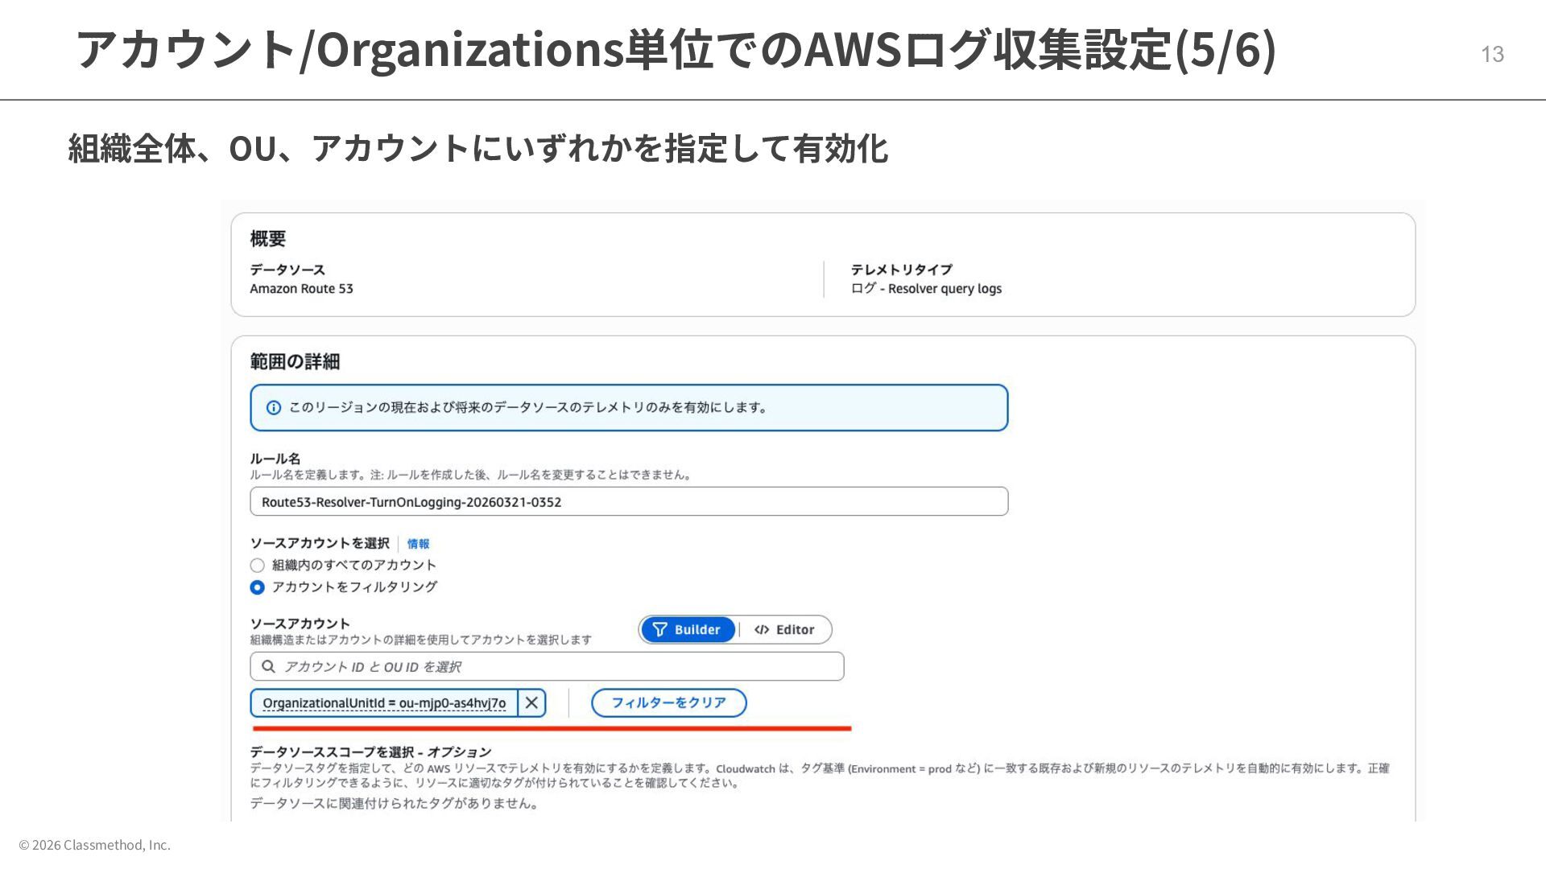This screenshot has width=1546, height=869.
Task: Click the code brackets icon on Editor
Action: point(761,629)
